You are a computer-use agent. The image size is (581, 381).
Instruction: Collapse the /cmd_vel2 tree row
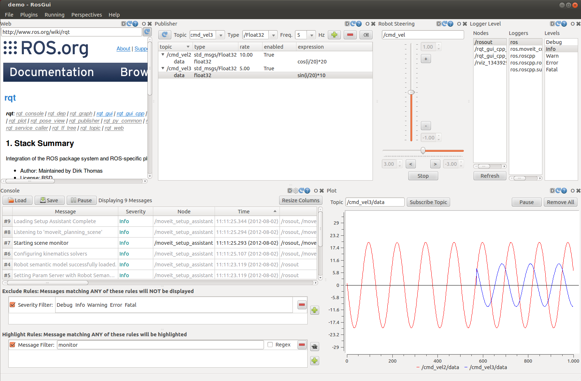coord(163,55)
